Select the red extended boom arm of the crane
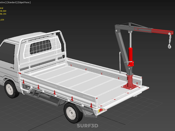Viewport: 175px width, 131px height. [162, 32]
